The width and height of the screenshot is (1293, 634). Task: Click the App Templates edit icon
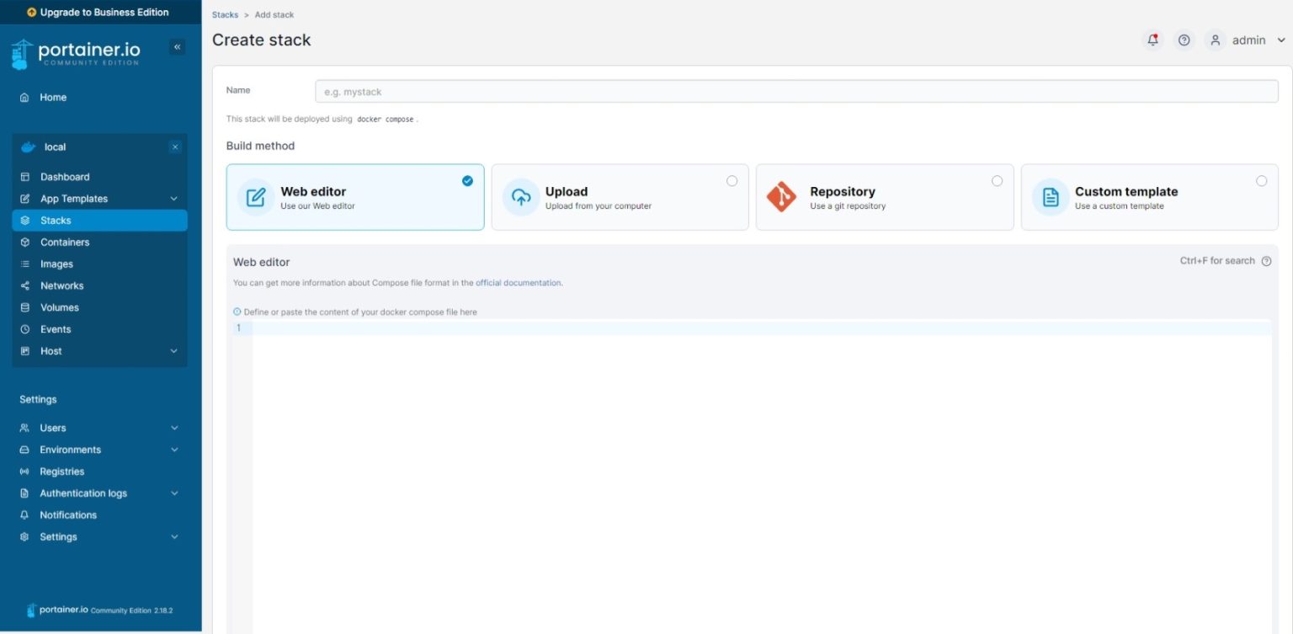[x=24, y=199]
